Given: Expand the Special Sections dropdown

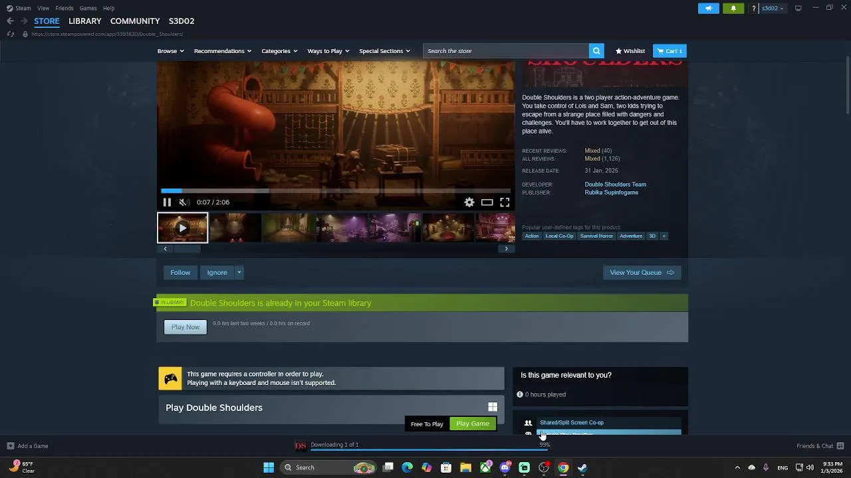Looking at the screenshot, I should (384, 51).
